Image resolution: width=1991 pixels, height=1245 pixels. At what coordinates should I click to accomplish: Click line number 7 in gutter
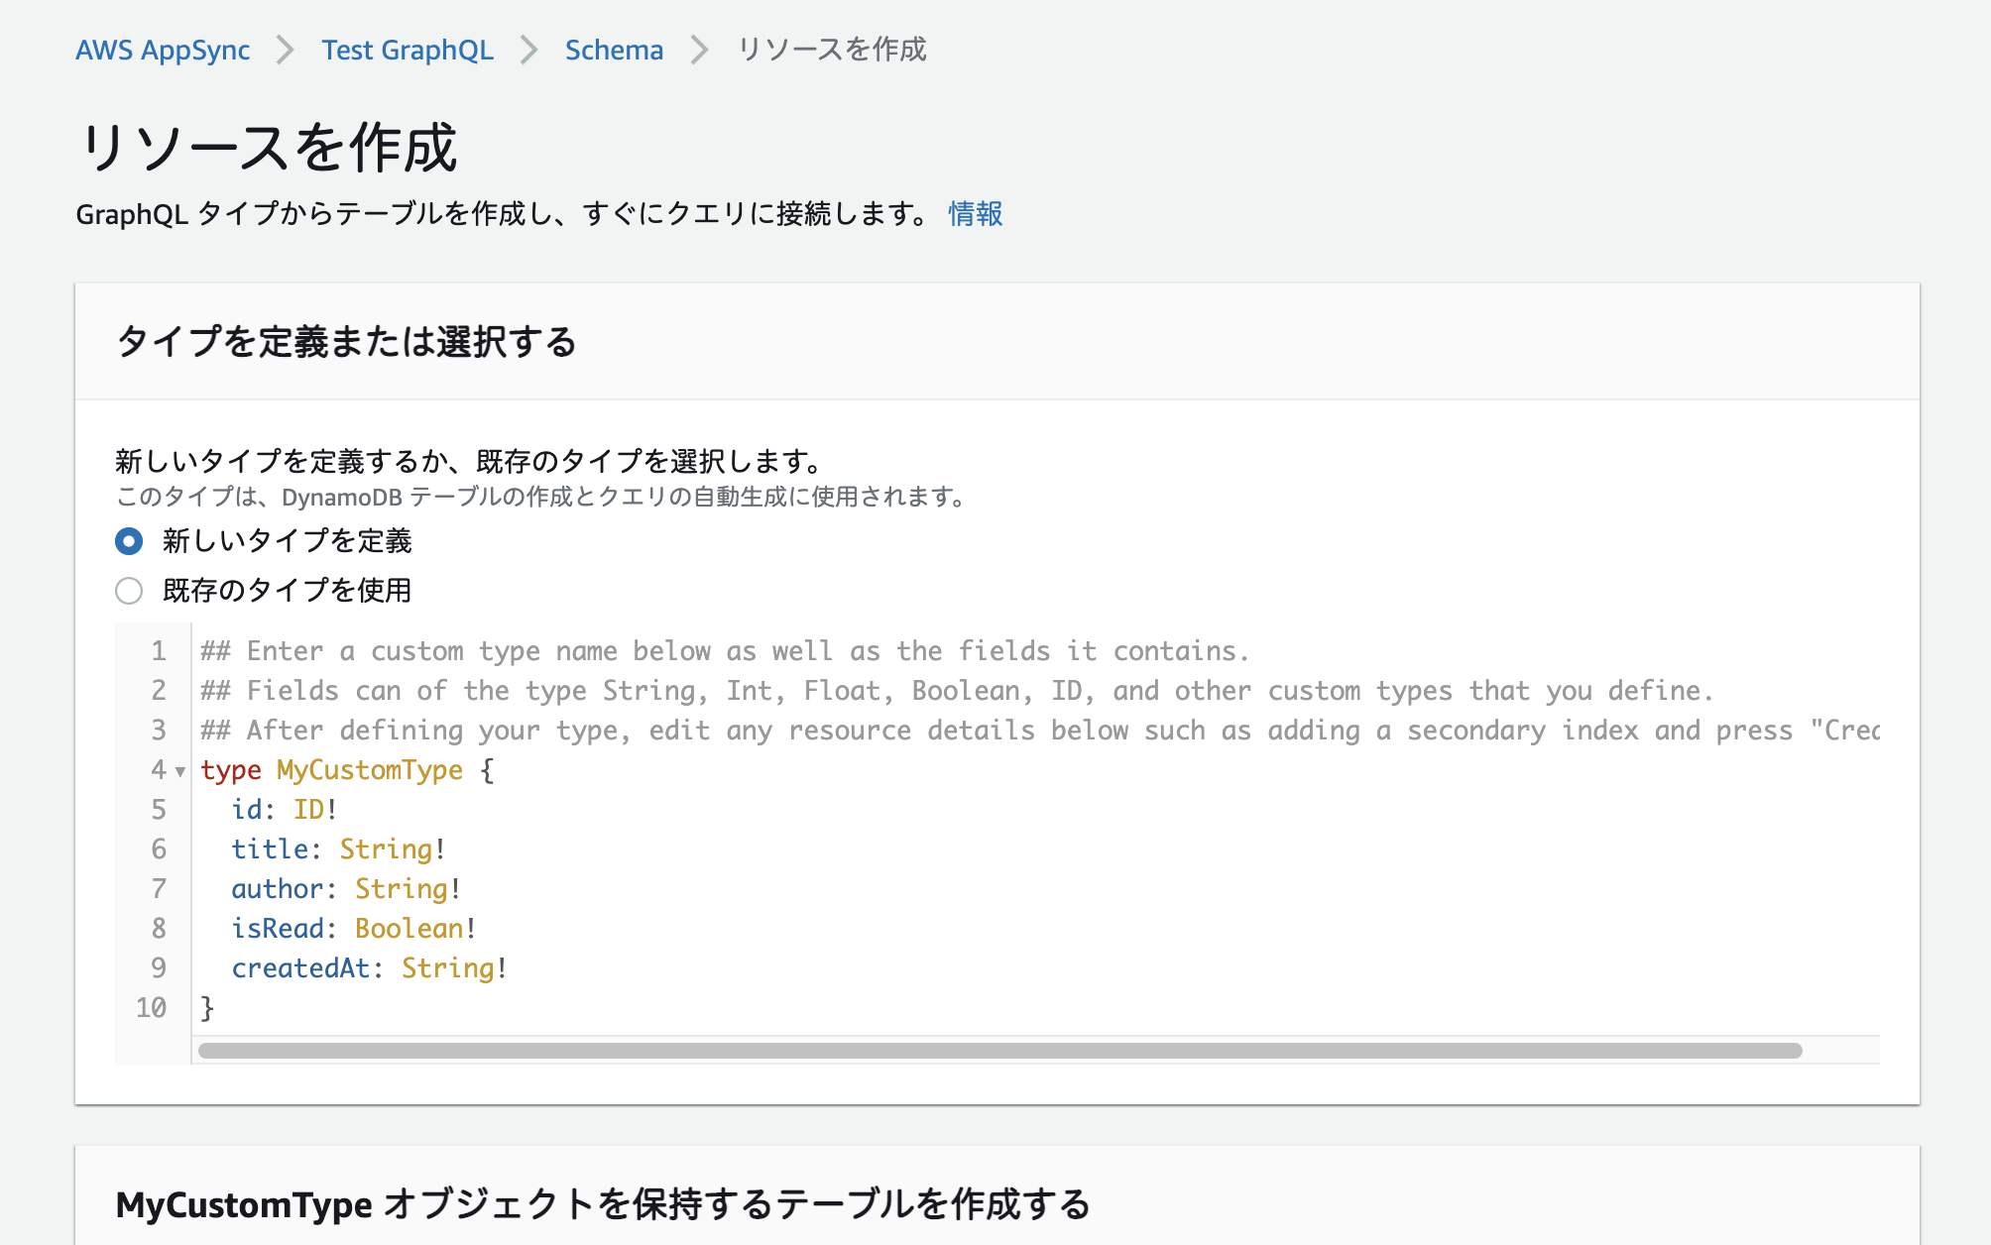[x=159, y=889]
